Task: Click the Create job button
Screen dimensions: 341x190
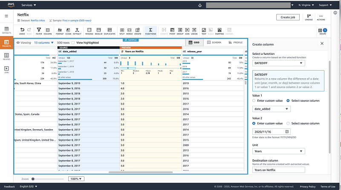Action: 288,17
